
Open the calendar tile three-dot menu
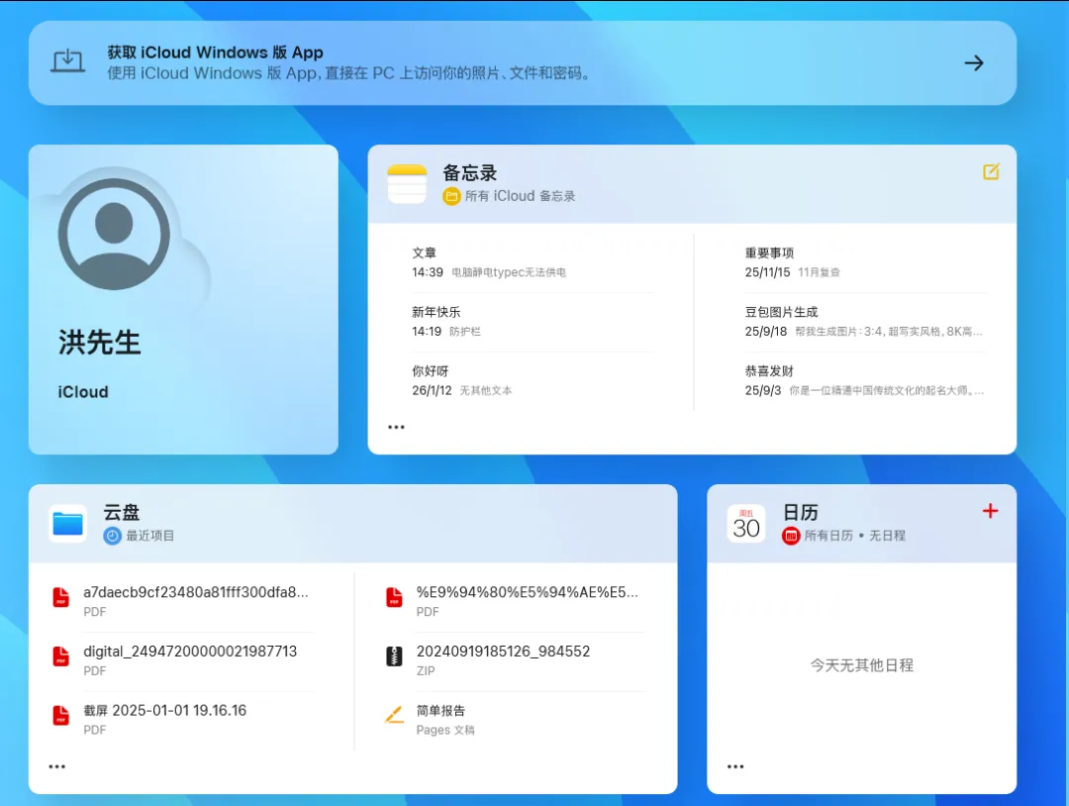735,766
